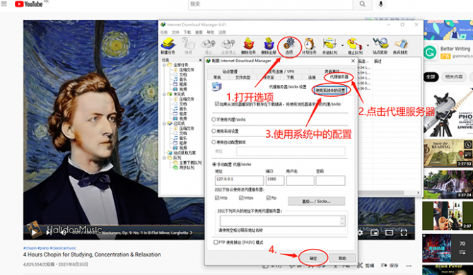
Task: Collapse the 全部任务 tree node
Action: click(x=165, y=65)
